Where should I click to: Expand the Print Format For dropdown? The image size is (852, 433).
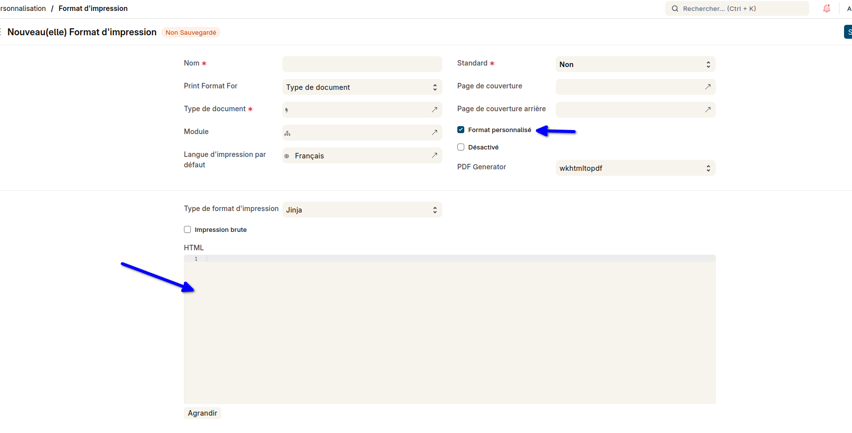tap(362, 87)
